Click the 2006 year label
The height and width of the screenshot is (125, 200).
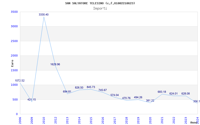(x=20, y=120)
